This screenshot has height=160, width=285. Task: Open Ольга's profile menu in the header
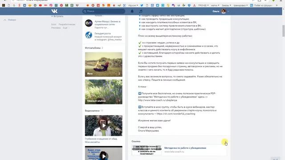pyautogui.click(x=221, y=11)
